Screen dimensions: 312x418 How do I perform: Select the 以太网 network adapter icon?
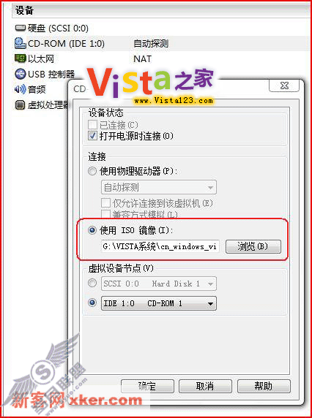click(21, 58)
